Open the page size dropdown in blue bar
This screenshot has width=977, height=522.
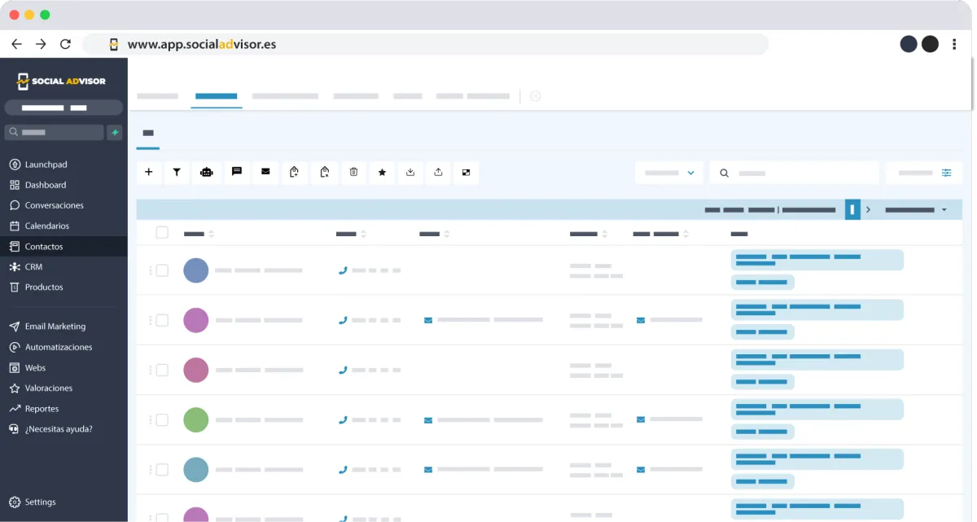[916, 210]
